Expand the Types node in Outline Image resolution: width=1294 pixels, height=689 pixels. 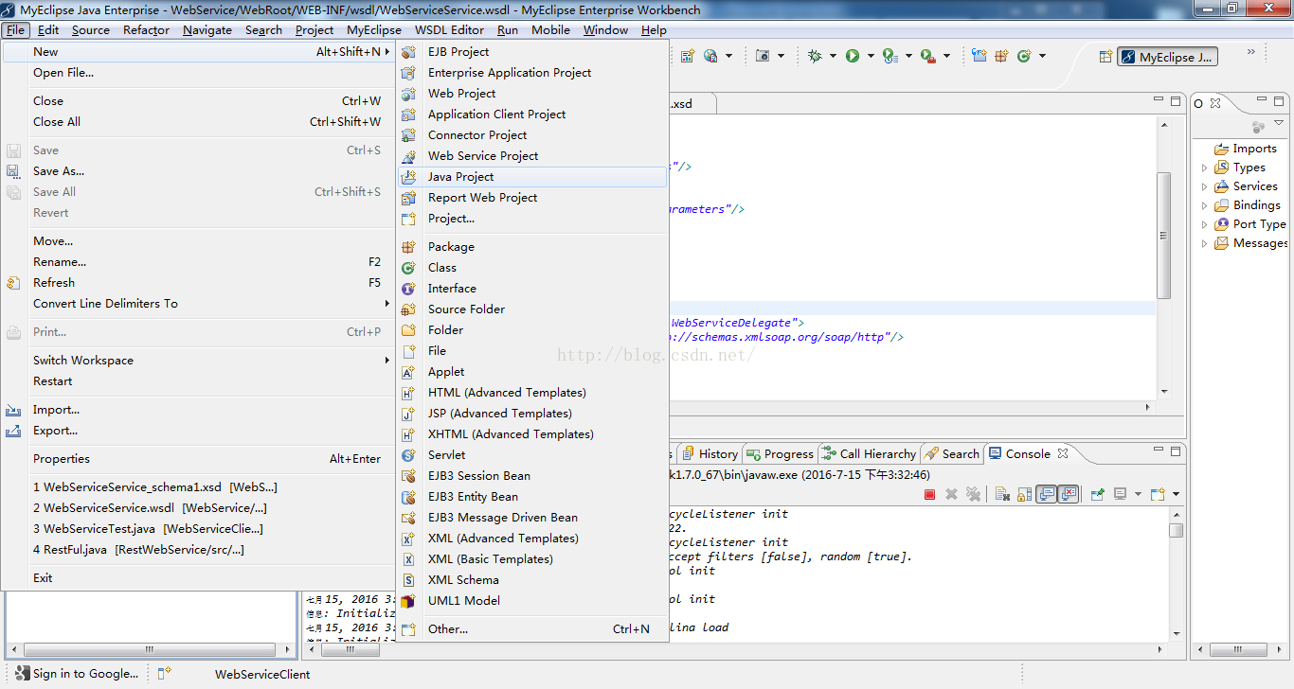tap(1205, 168)
